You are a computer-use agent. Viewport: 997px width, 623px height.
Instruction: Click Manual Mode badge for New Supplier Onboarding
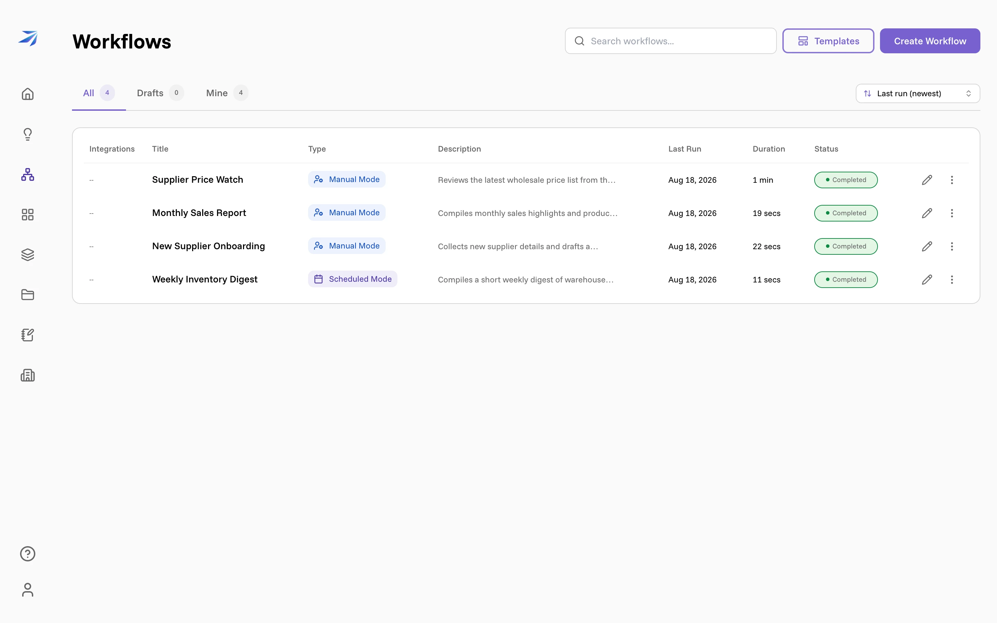coord(347,246)
